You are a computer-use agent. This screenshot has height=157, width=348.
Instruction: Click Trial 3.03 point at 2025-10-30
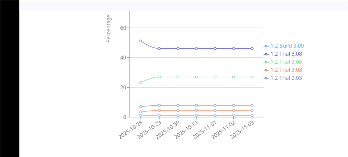178,110
